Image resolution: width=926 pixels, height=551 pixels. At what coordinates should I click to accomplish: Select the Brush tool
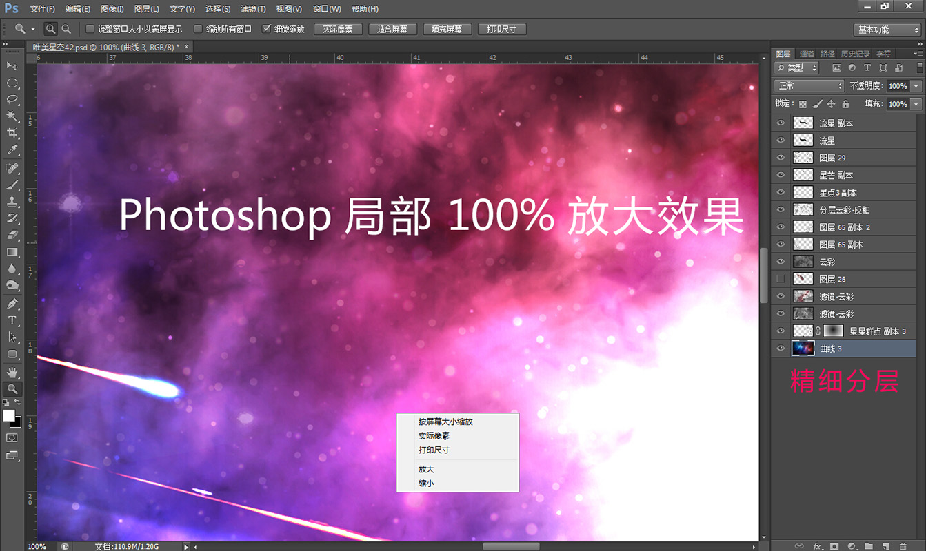(12, 185)
